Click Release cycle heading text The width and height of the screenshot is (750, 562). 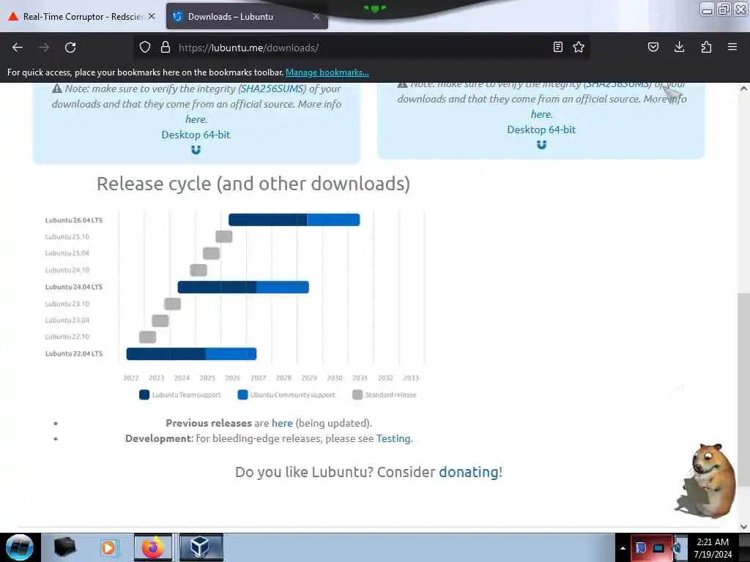coord(253,184)
